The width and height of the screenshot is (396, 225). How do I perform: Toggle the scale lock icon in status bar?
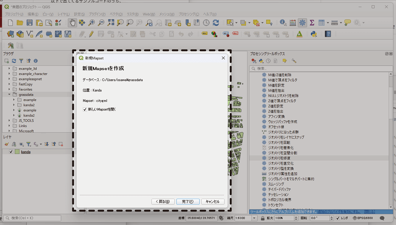point(263,218)
